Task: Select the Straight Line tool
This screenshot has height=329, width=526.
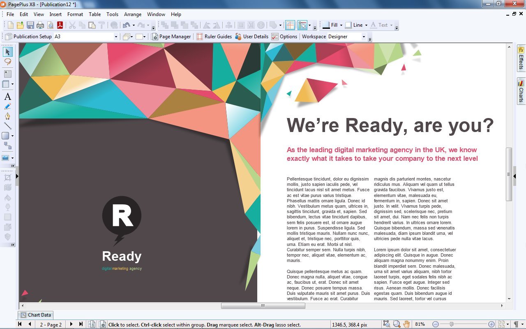Action: [7, 126]
